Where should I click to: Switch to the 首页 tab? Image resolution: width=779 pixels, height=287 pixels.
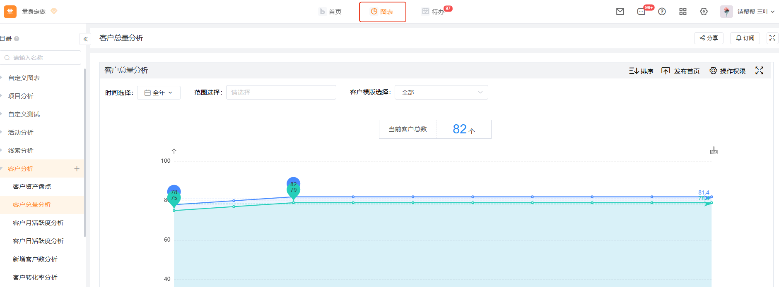tap(330, 12)
